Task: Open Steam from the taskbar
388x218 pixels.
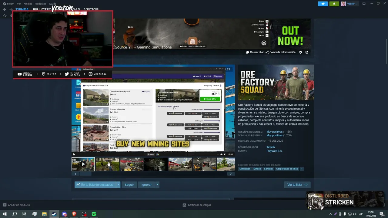Action: tap(54, 214)
